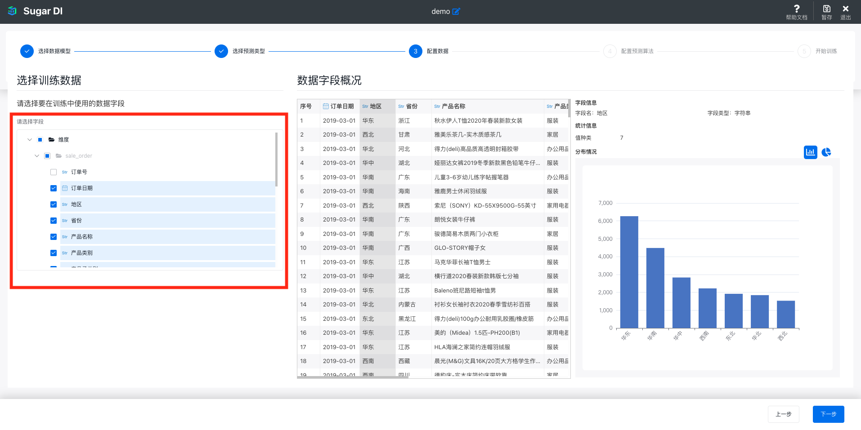Switch distribution to bar chart view
The image size is (861, 430).
point(811,152)
